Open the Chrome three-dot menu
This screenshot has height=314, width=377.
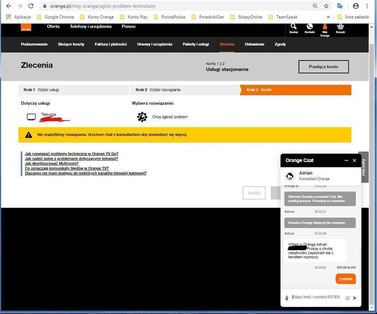367,6
